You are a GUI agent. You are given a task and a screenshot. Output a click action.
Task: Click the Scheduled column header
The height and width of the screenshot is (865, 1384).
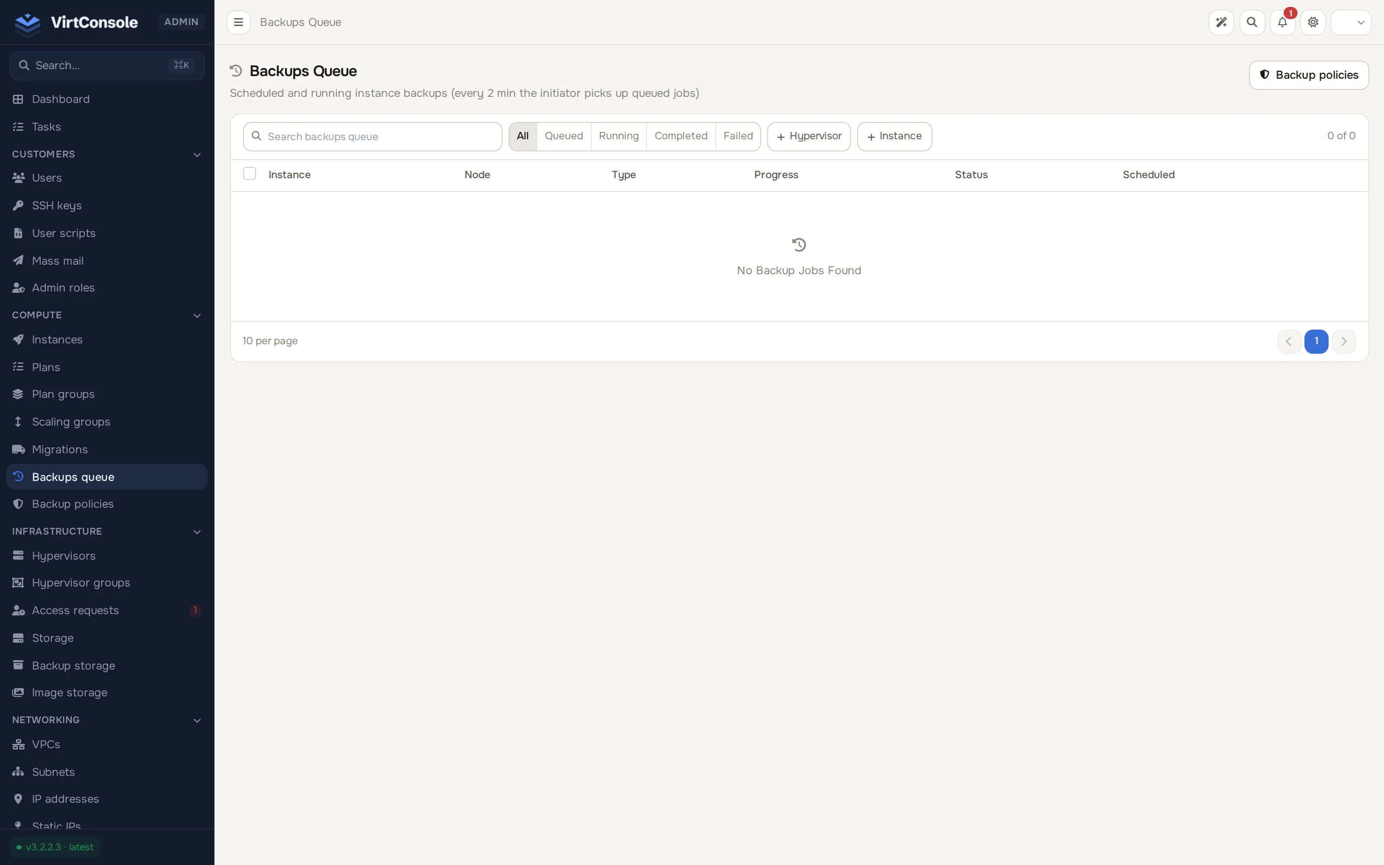(1148, 174)
